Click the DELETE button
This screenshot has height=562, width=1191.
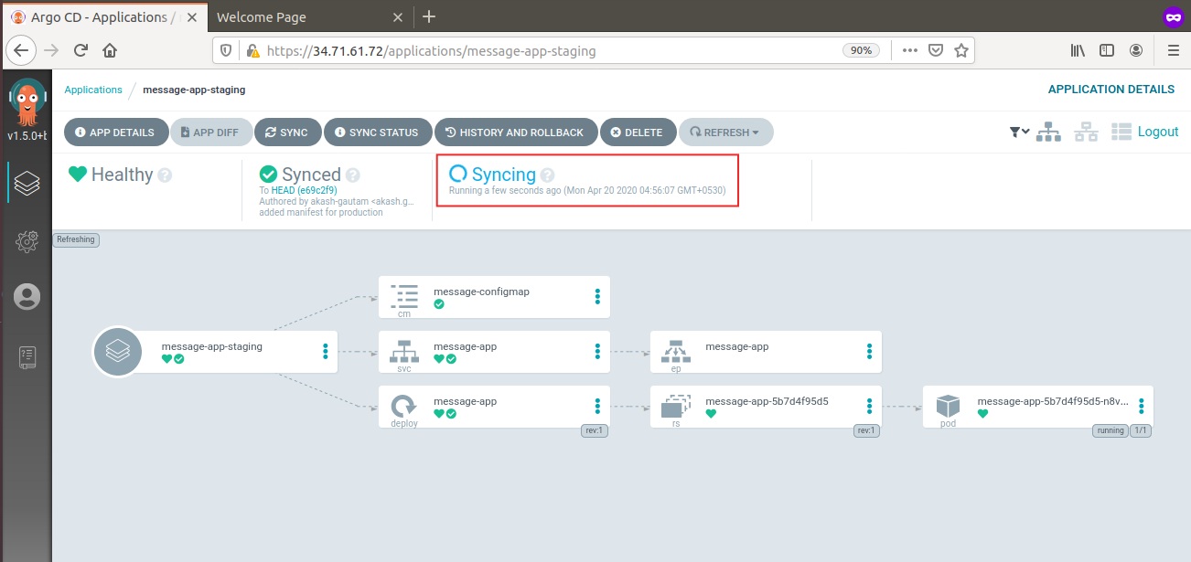click(637, 133)
